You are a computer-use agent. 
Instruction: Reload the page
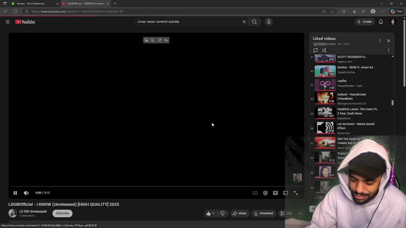pos(15,11)
